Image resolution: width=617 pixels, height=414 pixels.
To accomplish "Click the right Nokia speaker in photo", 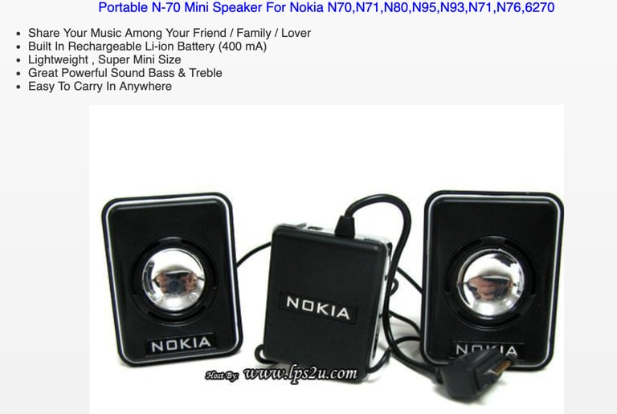I will pos(494,280).
